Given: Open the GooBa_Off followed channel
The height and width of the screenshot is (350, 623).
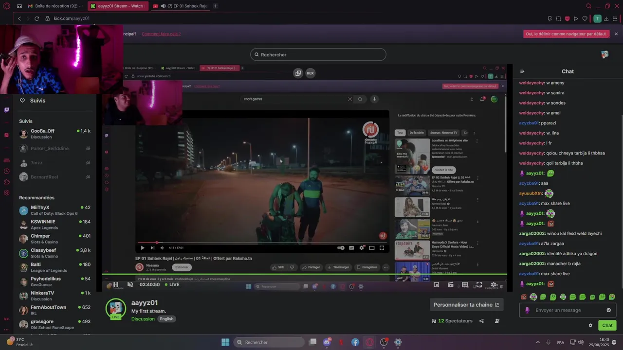Looking at the screenshot, I should point(55,134).
